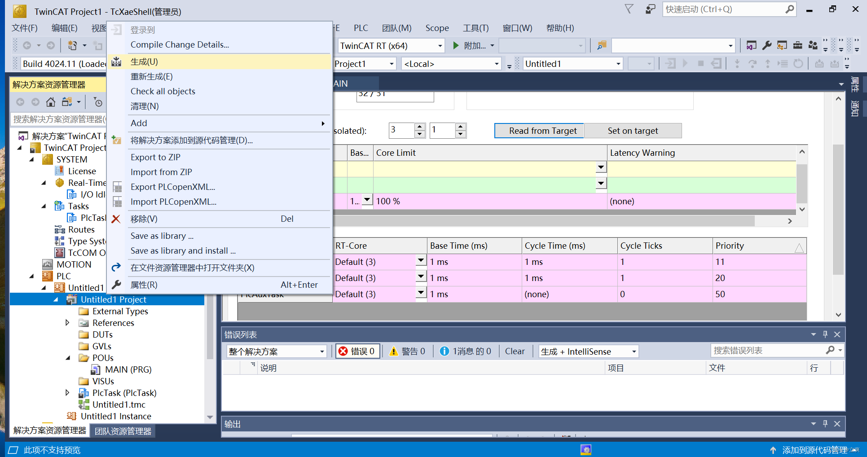Choose Save as library and install
Image resolution: width=867 pixels, height=457 pixels.
[219, 250]
